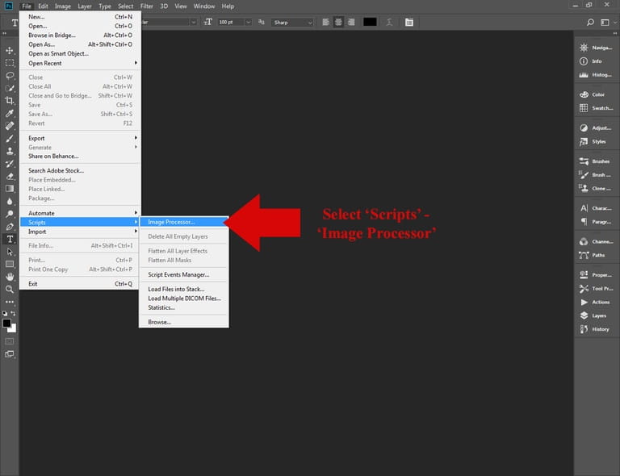Expand the Automate submenu

(79, 213)
